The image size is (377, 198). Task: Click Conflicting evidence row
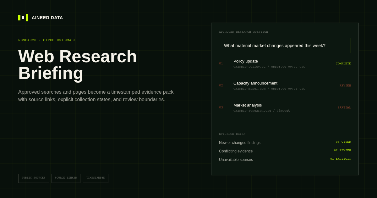(x=285, y=151)
